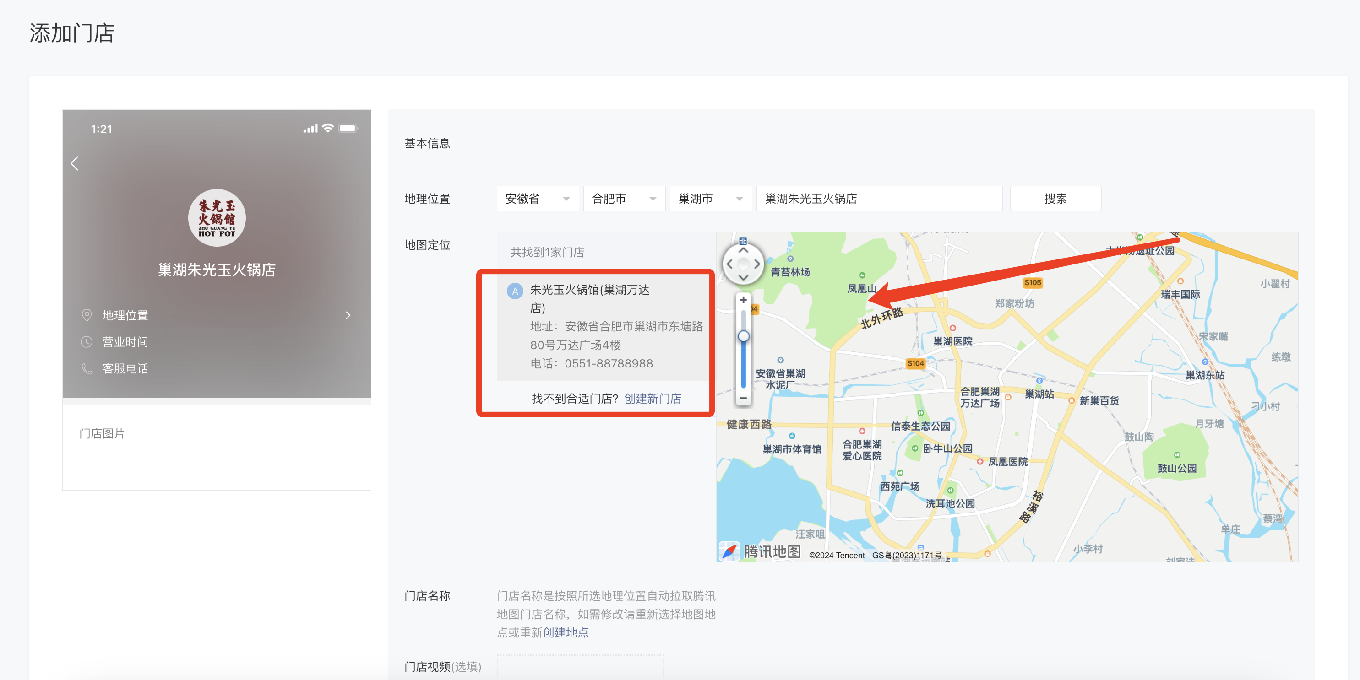Open the 安徽省 province dropdown
This screenshot has height=680, width=1360.
click(538, 199)
